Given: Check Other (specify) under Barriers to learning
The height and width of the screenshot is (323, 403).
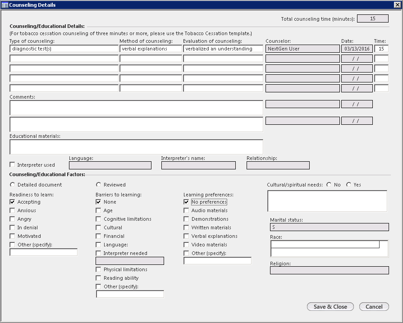Looking at the screenshot, I should [x=98, y=287].
